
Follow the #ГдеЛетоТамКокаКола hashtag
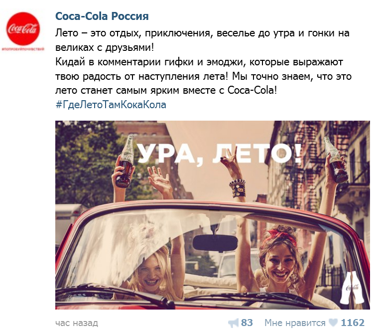coord(111,105)
